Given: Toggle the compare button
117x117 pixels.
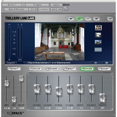Looking at the screenshot, I should [x=44, y=9].
